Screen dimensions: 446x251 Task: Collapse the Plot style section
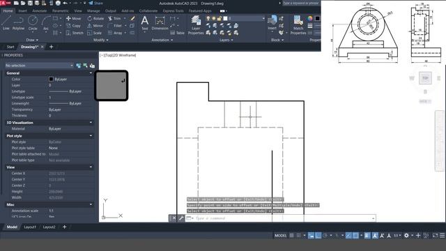(x=91, y=136)
